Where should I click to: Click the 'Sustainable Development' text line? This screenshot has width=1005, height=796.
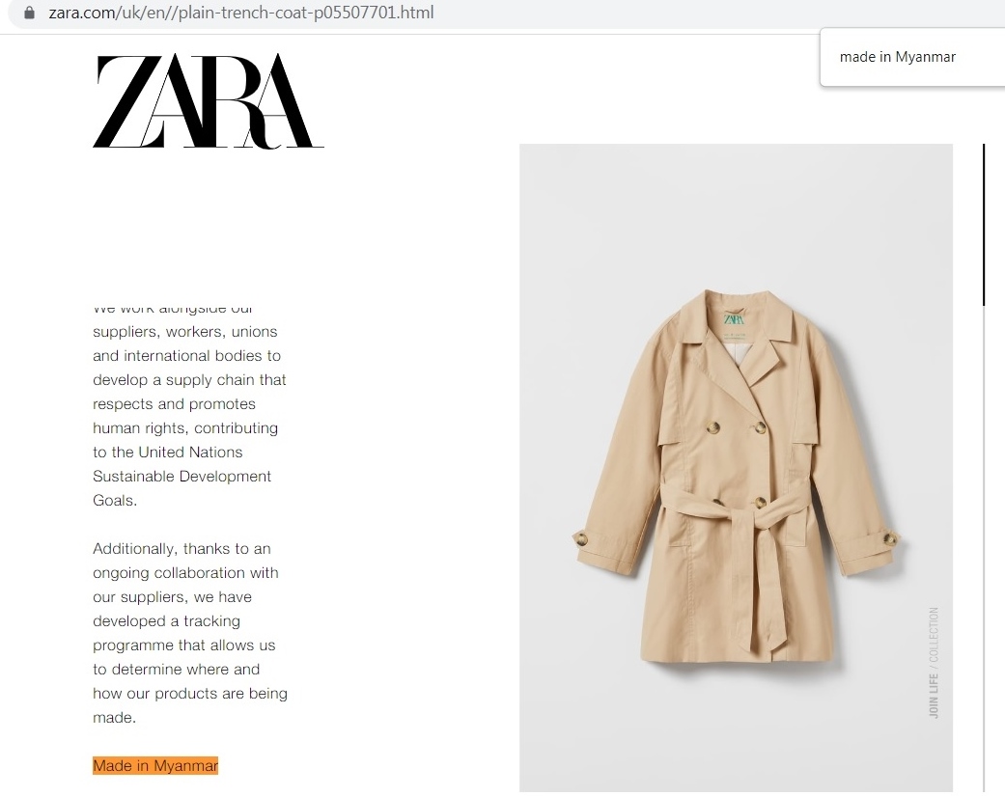click(x=182, y=477)
